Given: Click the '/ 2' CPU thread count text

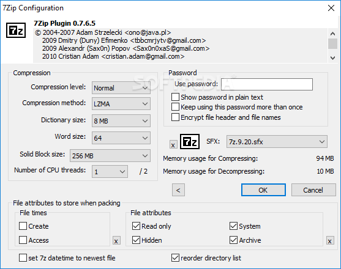Looking at the screenshot, I should click(143, 172).
